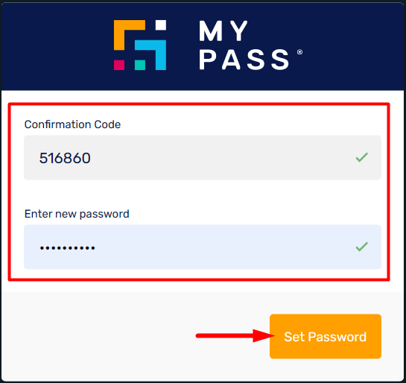Click the registered trademark symbol
Image resolution: width=406 pixels, height=383 pixels.
pos(299,52)
